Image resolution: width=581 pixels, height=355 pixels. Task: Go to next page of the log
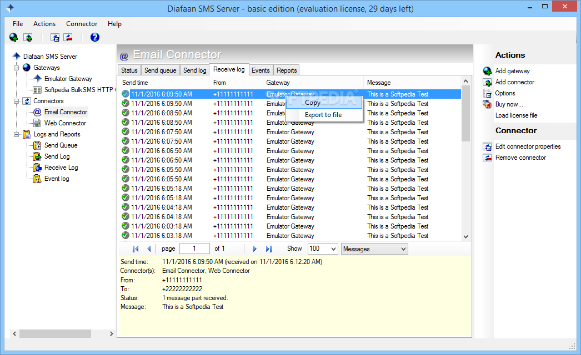[254, 248]
